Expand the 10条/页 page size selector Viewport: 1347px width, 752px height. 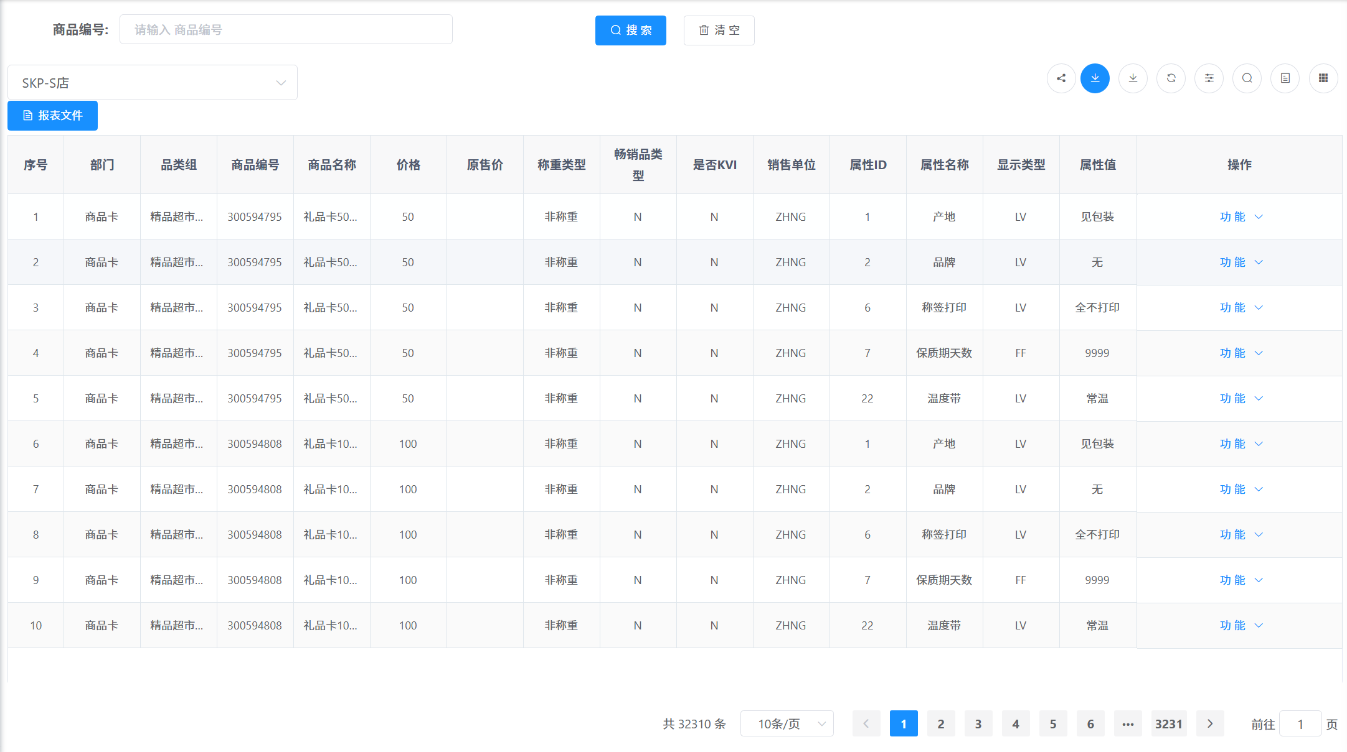[787, 723]
